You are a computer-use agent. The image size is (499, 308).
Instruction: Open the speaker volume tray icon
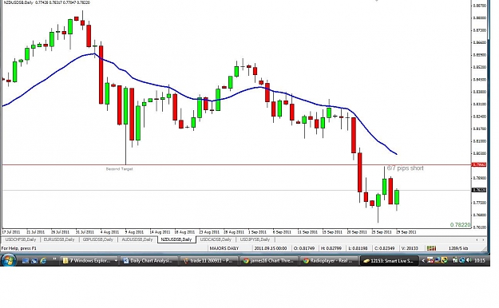(469, 261)
